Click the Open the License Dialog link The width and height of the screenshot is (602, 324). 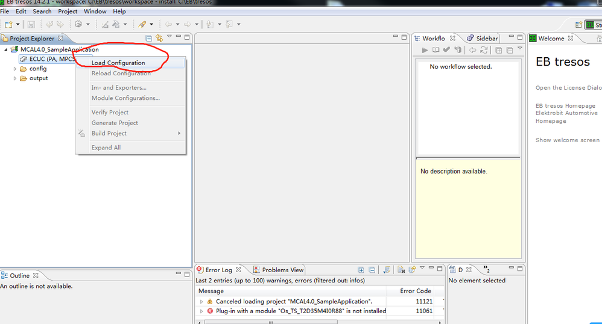pos(569,88)
